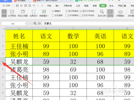The height and width of the screenshot is (100, 134).
Task: Click the Save icon in quick toolbar
Action: [x=17, y=6]
